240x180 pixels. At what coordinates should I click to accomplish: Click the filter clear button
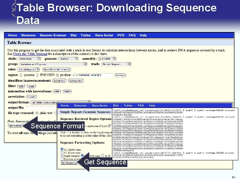click(31, 86)
